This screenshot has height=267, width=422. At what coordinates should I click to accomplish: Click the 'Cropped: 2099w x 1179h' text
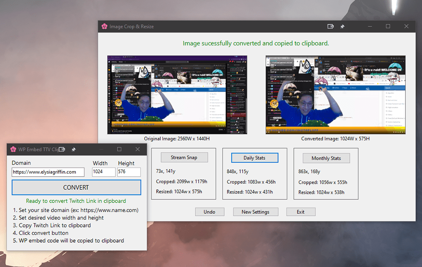[182, 181]
